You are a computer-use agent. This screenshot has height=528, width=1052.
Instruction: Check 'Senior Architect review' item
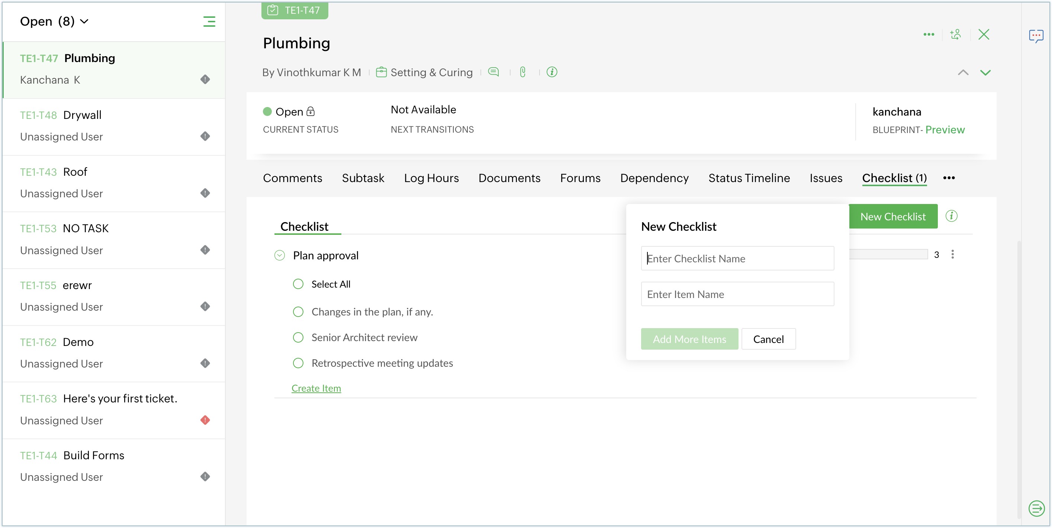tap(298, 337)
